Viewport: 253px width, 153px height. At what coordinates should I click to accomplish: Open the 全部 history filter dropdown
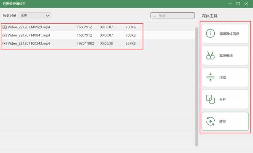(x=35, y=16)
